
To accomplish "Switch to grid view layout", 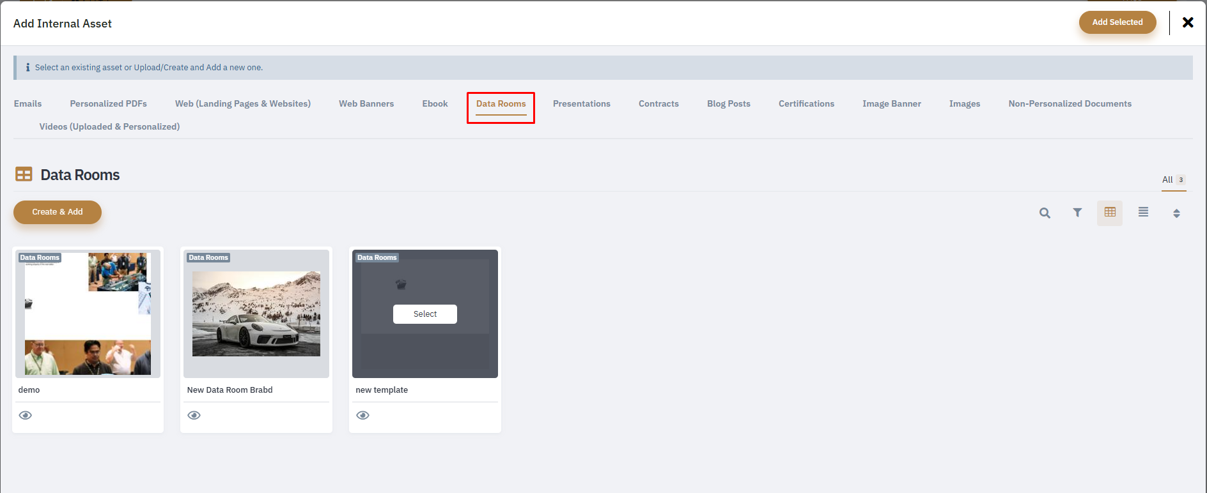I will pos(1110,213).
